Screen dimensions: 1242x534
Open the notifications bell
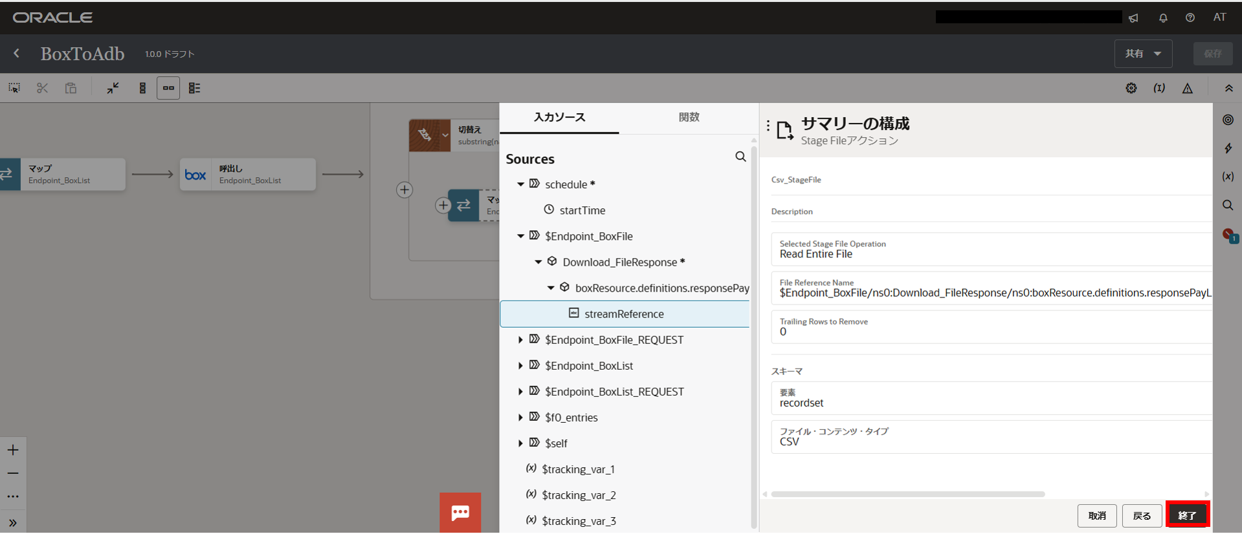click(1163, 18)
